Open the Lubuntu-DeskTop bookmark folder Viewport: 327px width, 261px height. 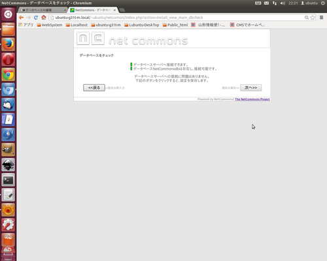[142, 25]
